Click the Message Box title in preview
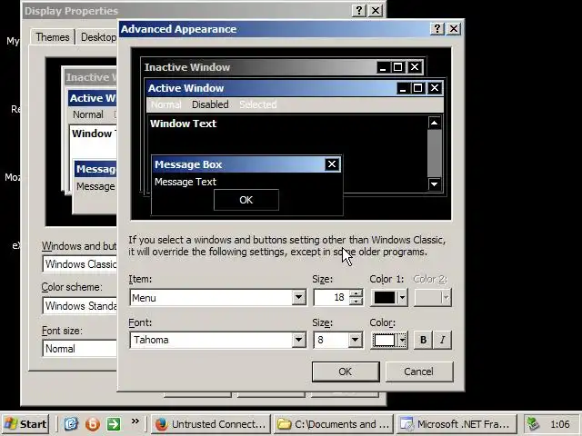The height and width of the screenshot is (436, 582). tap(188, 164)
